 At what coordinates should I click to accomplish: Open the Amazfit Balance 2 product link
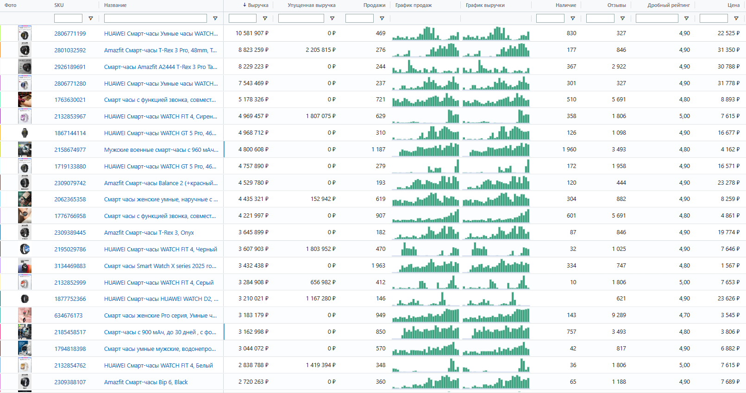point(161,183)
